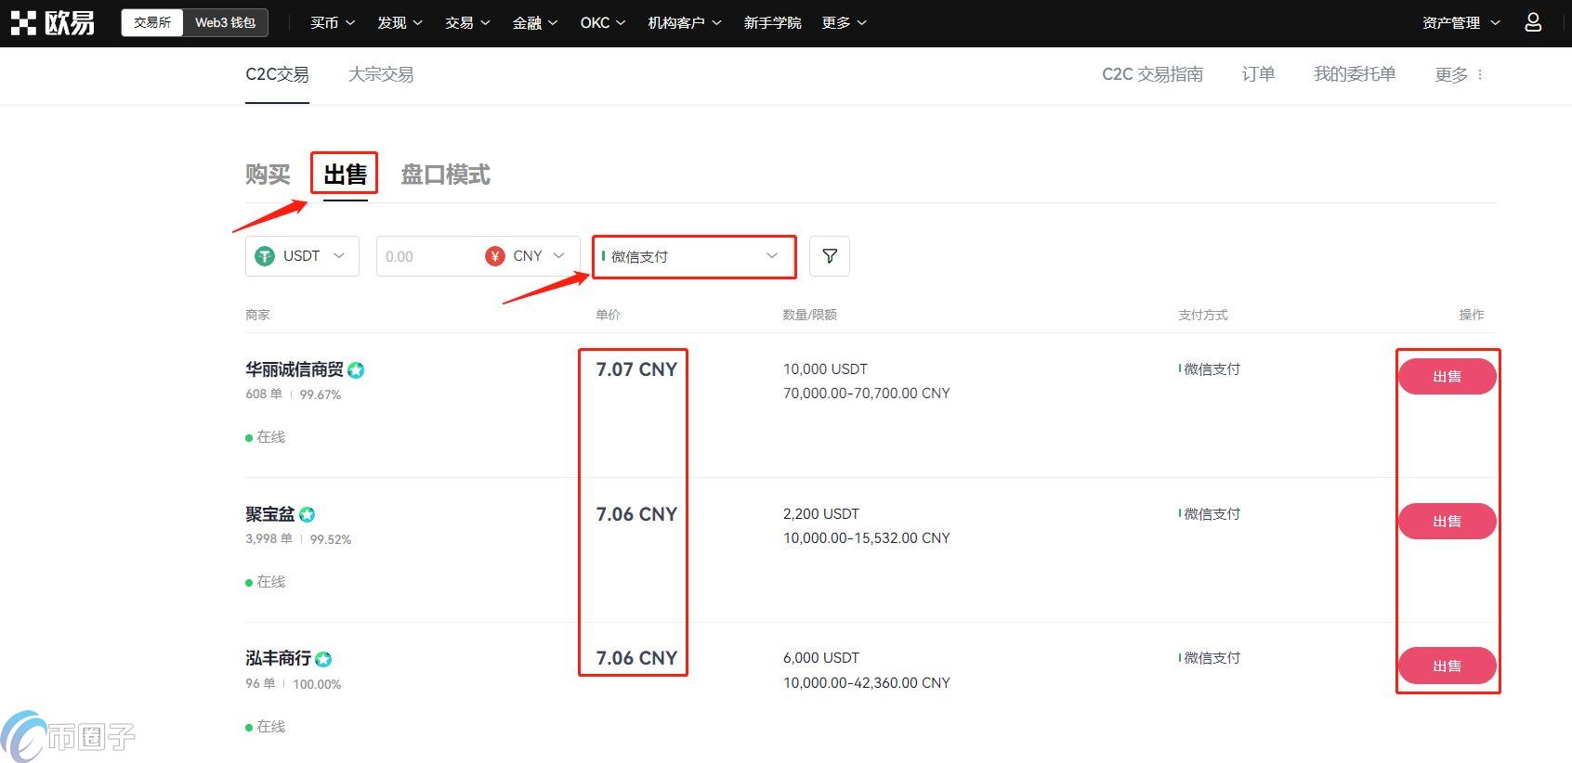The height and width of the screenshot is (763, 1572).
Task: Click the 数量/限额 column header
Action: click(x=810, y=316)
